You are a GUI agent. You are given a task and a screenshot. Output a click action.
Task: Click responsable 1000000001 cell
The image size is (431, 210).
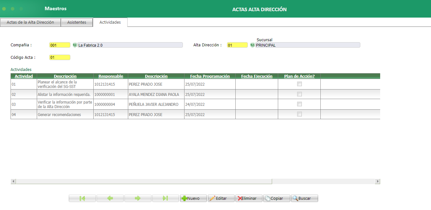point(111,94)
